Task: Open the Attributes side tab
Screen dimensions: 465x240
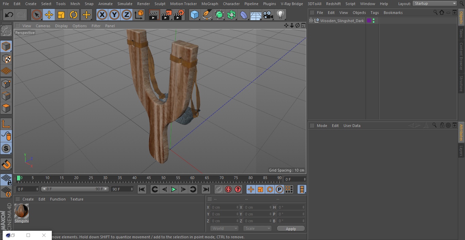Action: 461,132
